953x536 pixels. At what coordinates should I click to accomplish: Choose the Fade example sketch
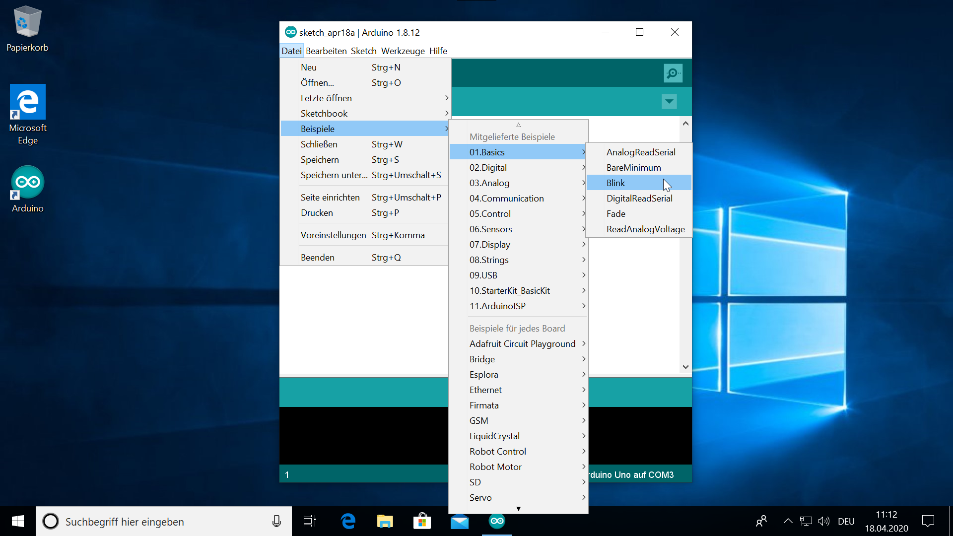point(639,213)
